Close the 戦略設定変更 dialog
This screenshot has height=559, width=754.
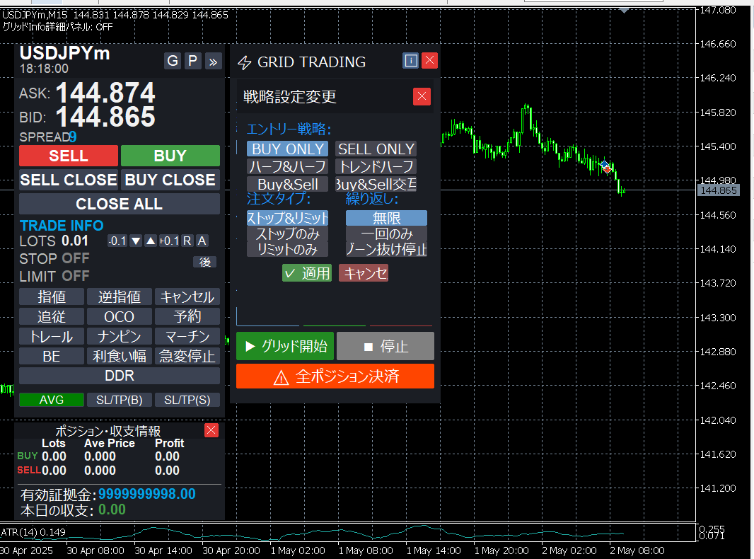point(422,96)
